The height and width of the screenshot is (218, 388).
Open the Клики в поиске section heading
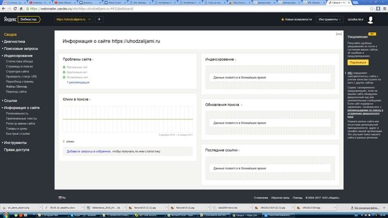click(75, 99)
